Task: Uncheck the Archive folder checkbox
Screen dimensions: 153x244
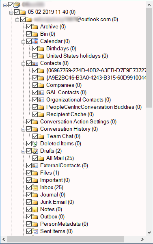Action: click(x=29, y=27)
